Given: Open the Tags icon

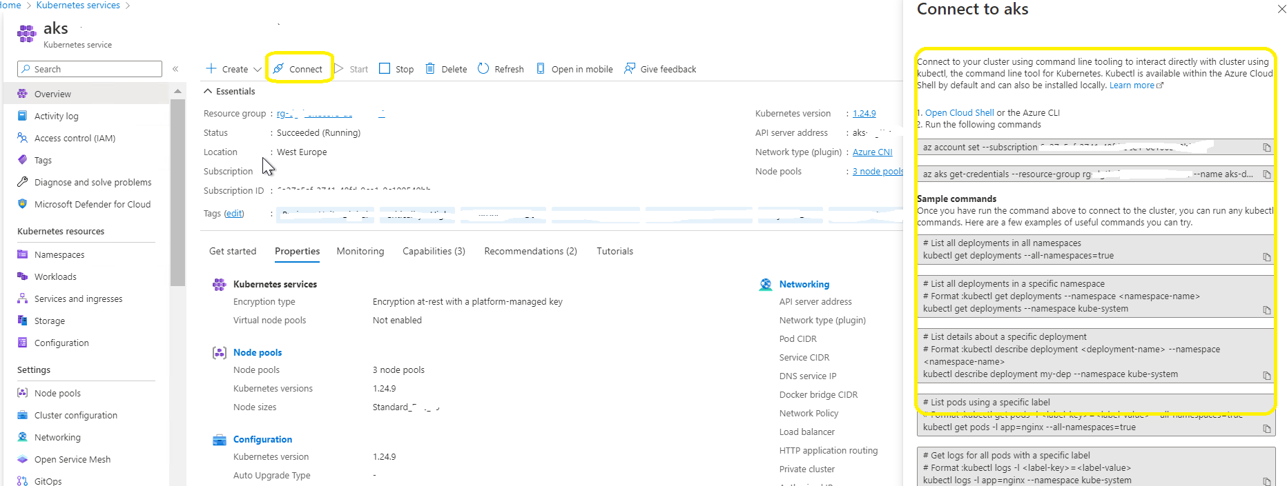Looking at the screenshot, I should pyautogui.click(x=22, y=160).
